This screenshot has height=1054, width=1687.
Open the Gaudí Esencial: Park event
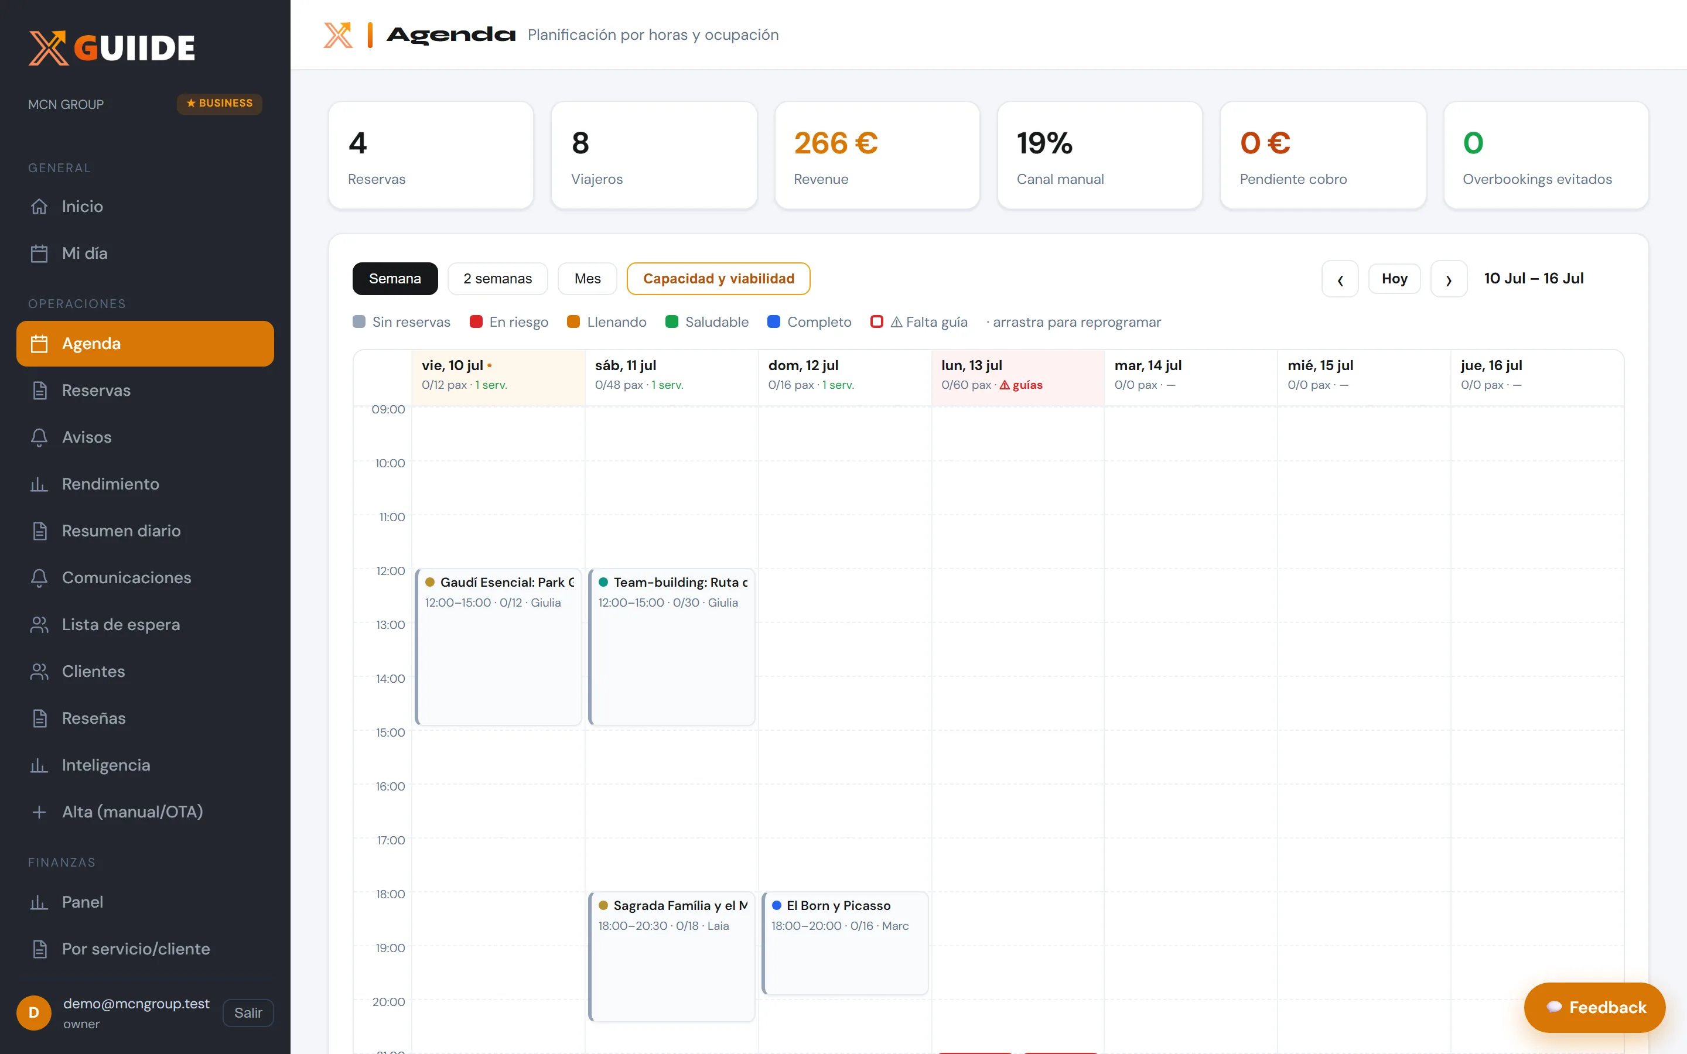pyautogui.click(x=498, y=647)
